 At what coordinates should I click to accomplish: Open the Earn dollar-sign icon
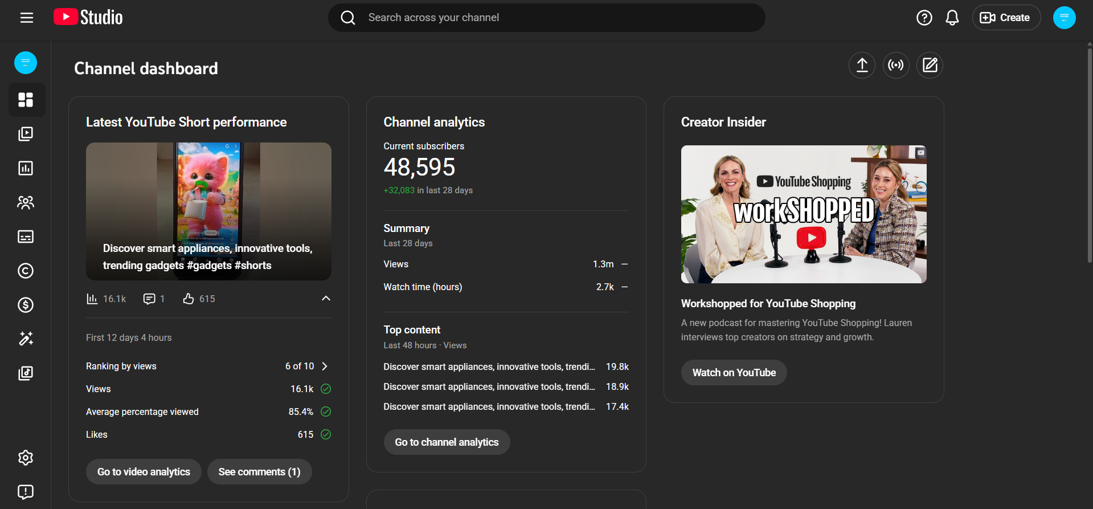26,305
